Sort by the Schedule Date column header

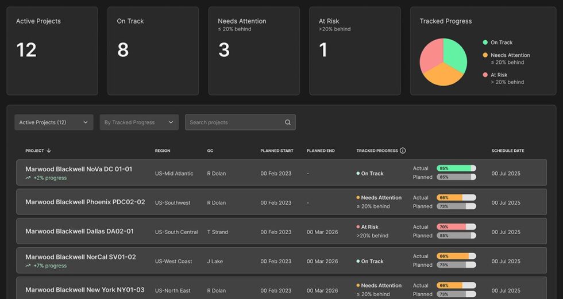[508, 151]
